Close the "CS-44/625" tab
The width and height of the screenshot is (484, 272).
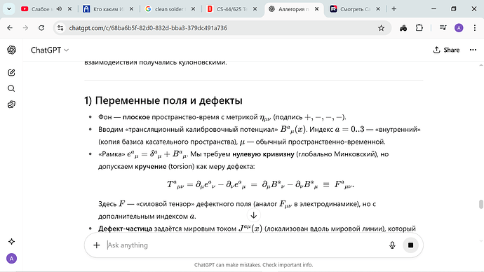[x=255, y=9]
